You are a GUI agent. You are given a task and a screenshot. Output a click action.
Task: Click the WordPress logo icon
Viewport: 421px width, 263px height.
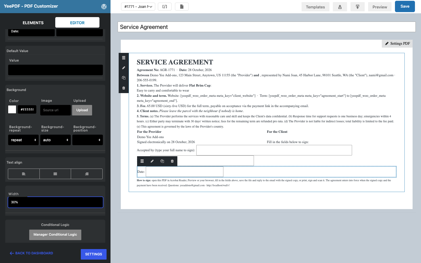tap(104, 7)
